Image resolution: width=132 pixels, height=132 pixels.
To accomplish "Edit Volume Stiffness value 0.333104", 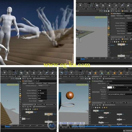I will click(43, 93).
